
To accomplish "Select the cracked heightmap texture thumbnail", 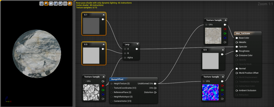I will tap(91, 93).
